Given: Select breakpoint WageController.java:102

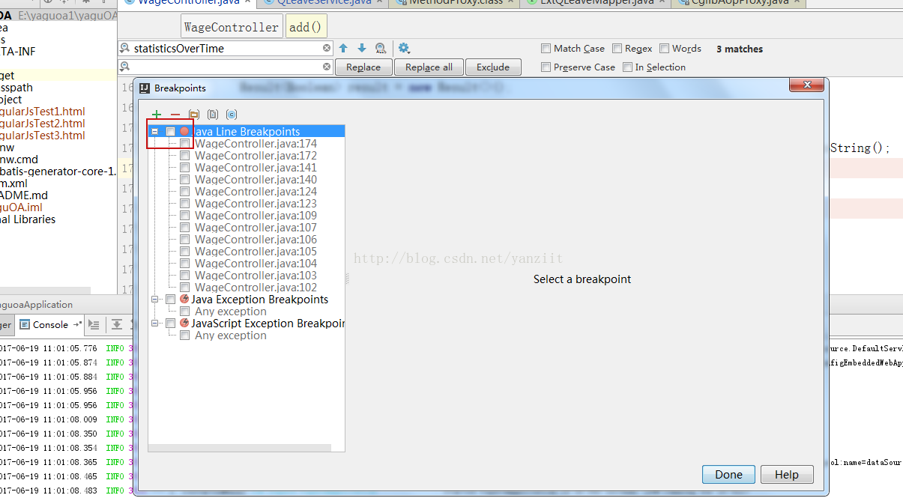Looking at the screenshot, I should tap(256, 288).
